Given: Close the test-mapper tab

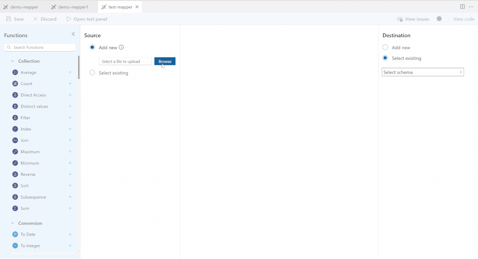Looking at the screenshot, I should 137,7.
